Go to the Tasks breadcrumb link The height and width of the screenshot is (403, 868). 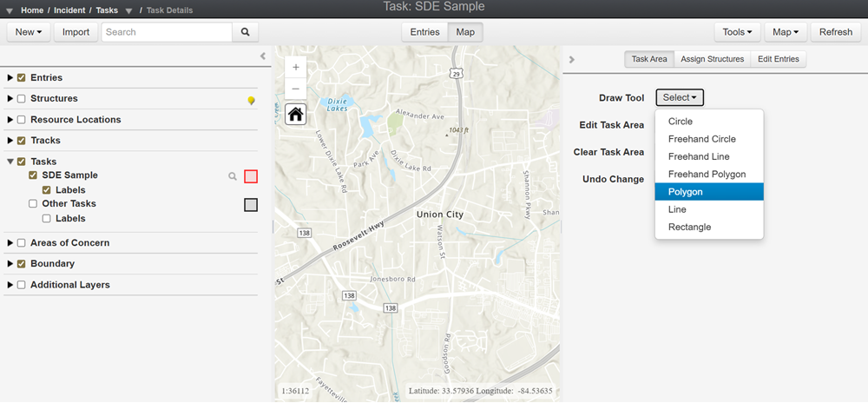[107, 10]
